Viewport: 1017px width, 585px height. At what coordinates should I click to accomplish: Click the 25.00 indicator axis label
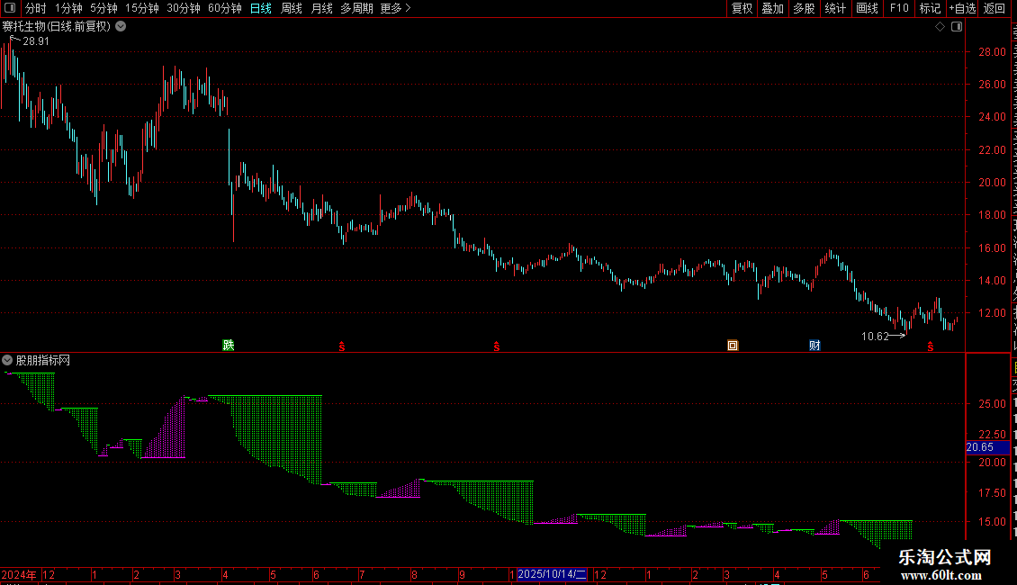pos(993,403)
